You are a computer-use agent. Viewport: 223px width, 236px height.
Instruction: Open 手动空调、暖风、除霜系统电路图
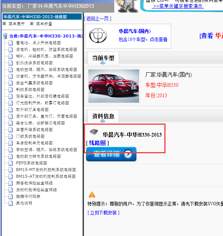47,150
